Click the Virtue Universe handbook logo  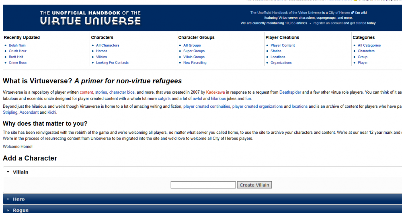point(90,18)
